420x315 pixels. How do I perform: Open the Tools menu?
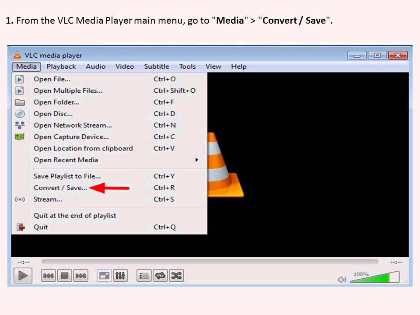[187, 66]
